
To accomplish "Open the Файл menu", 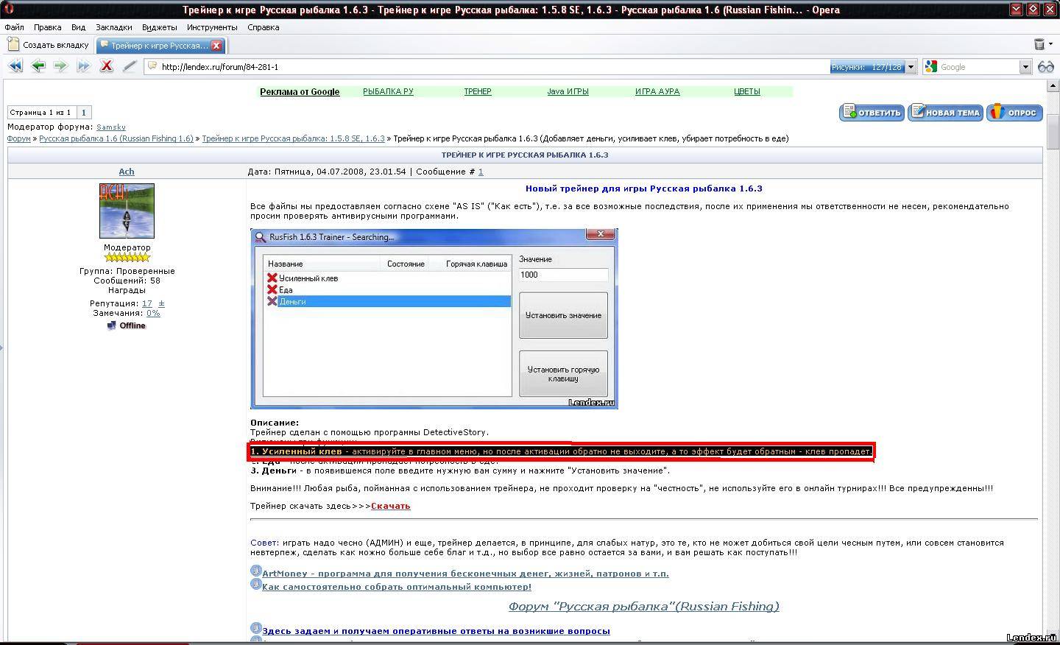I will click(x=14, y=27).
